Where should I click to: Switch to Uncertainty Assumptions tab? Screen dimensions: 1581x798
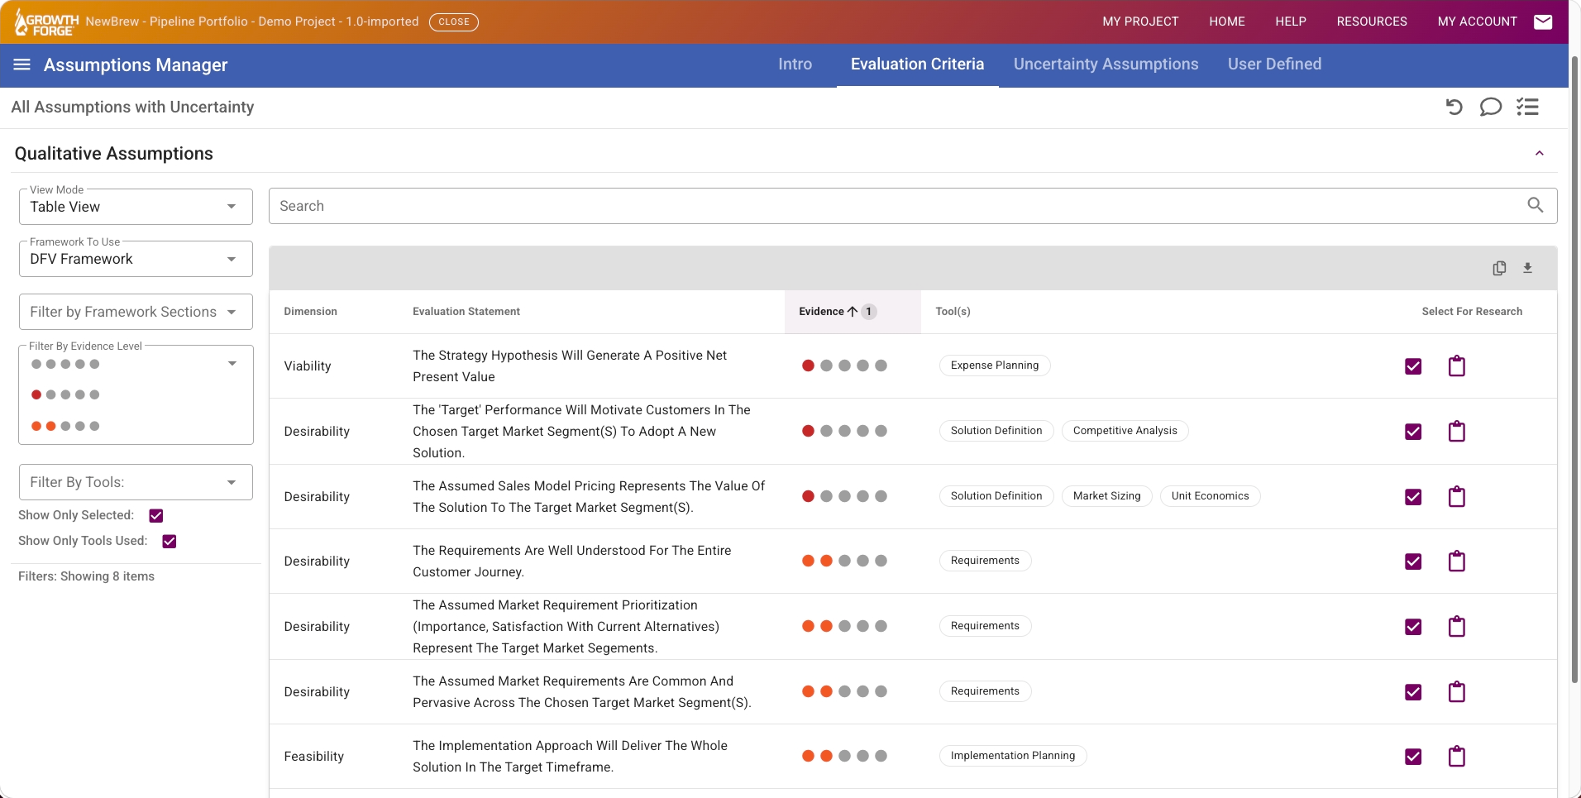(1106, 64)
